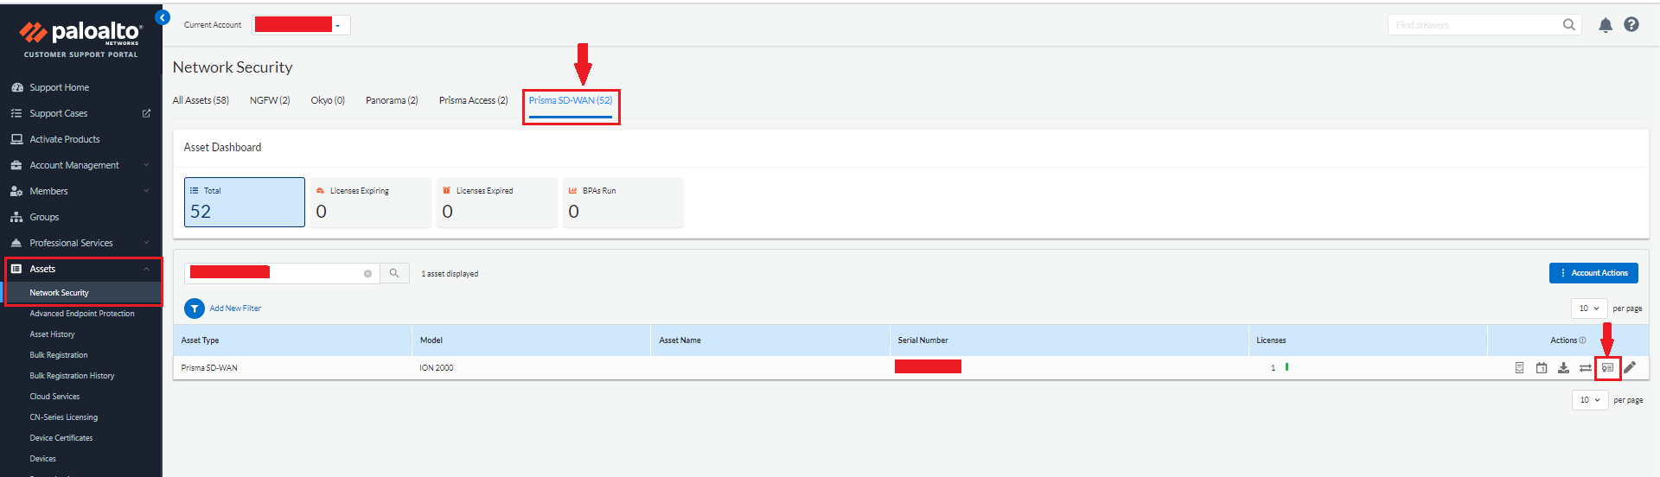This screenshot has width=1660, height=477.
Task: Click the magnifier icon in Find answers
Action: click(1569, 25)
